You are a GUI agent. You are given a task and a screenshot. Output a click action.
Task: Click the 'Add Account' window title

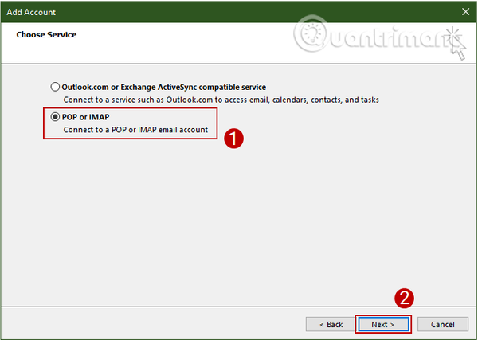pos(31,12)
